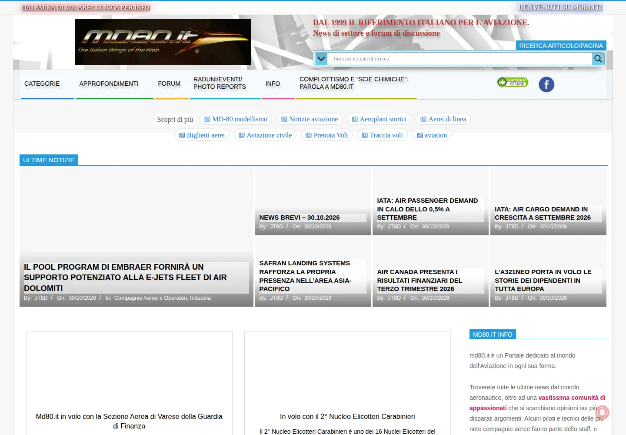Click the RICERCA ARTICOLO/PAGINA label
Image resolution: width=626 pixels, height=435 pixels.
click(x=561, y=46)
